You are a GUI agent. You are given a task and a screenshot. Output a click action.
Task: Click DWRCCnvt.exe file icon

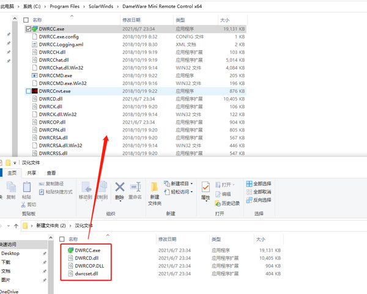click(35, 91)
